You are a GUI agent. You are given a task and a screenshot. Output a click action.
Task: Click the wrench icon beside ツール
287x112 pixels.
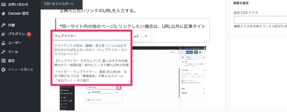pyautogui.click(x=3, y=52)
